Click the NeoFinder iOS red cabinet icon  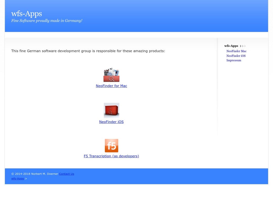click(x=111, y=111)
